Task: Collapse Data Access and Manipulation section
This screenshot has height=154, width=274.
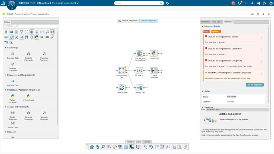Action: (5, 75)
